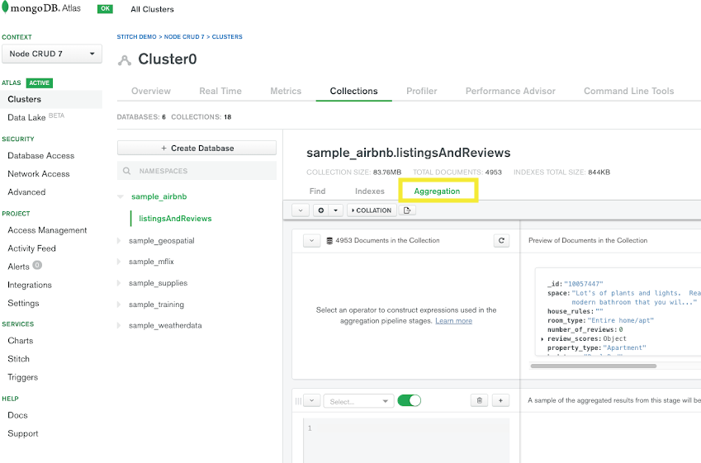Open the Stitch service

coord(18,359)
